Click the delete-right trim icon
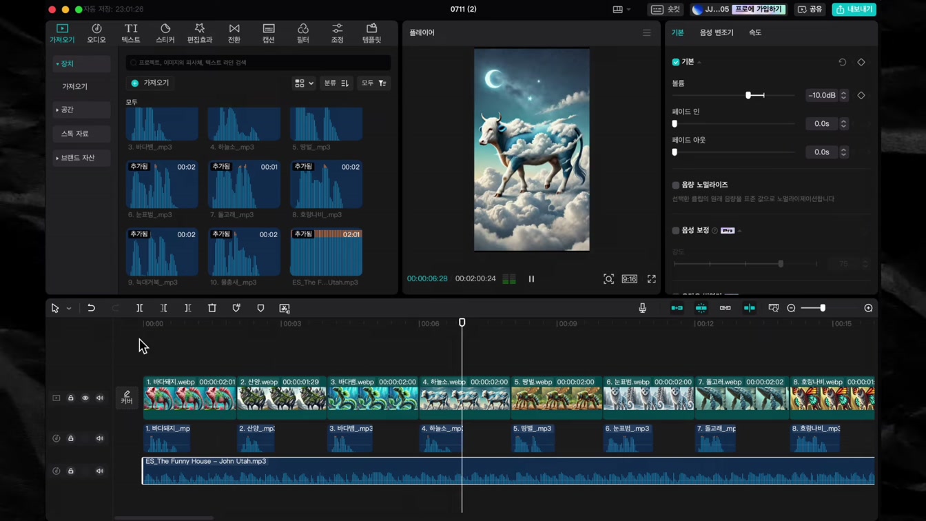Image resolution: width=926 pixels, height=521 pixels. 187,308
